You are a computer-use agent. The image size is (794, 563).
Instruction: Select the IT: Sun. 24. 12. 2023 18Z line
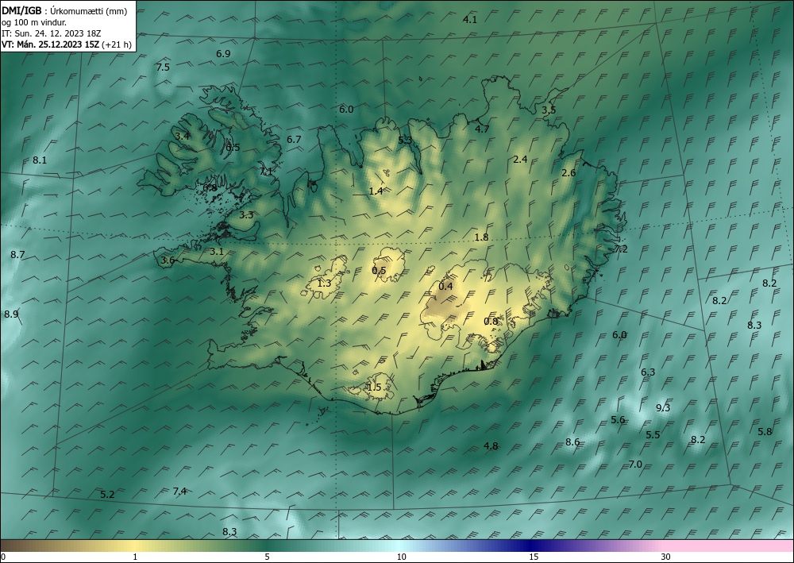point(51,33)
